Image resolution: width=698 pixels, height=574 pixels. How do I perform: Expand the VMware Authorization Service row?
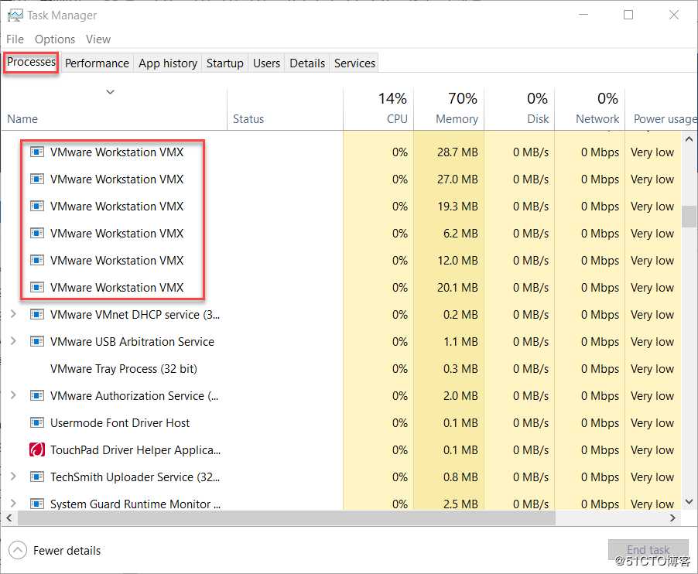point(13,395)
